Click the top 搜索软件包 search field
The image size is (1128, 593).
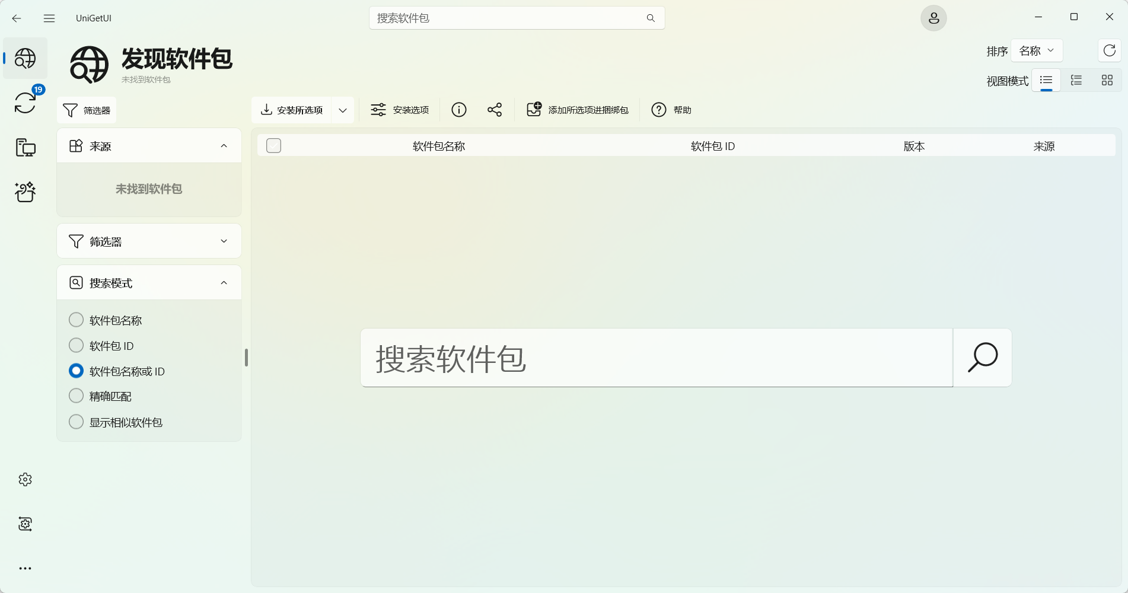pyautogui.click(x=510, y=18)
